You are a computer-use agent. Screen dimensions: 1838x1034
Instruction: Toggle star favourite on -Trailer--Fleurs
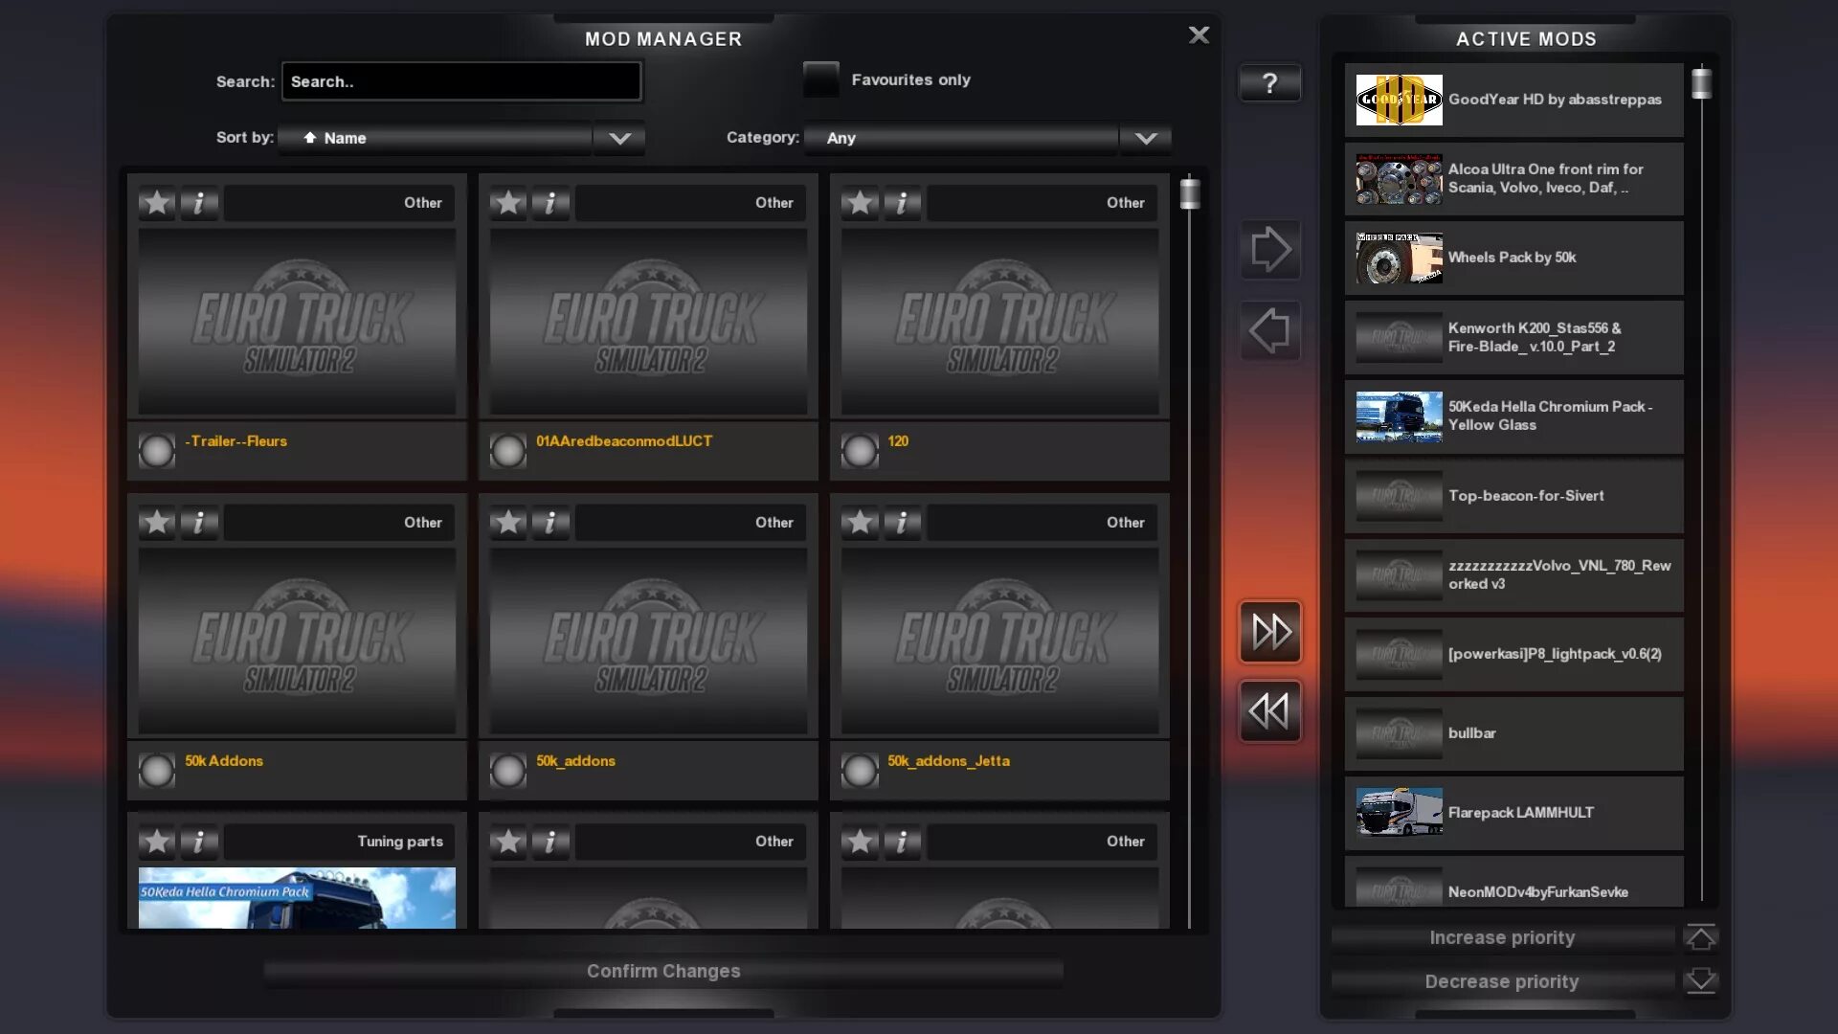tap(155, 202)
